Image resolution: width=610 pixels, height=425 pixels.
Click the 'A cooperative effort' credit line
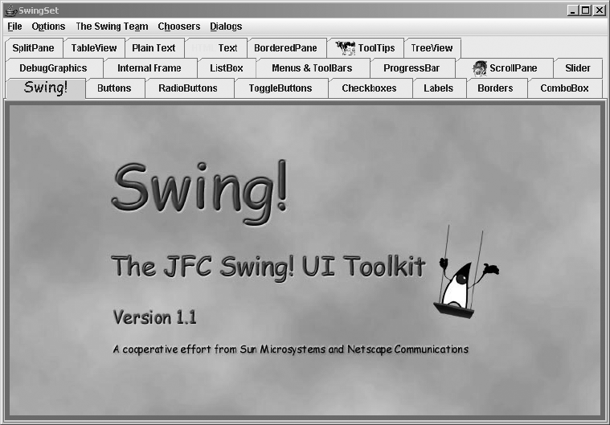pyautogui.click(x=291, y=349)
